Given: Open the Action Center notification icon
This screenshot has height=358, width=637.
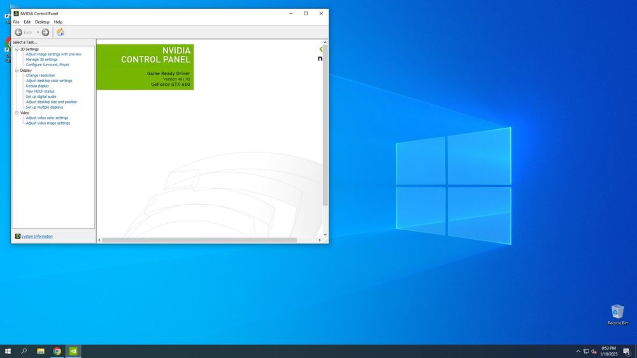Looking at the screenshot, I should (627, 352).
